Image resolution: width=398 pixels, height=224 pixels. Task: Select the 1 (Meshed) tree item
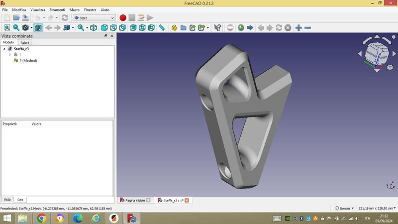coord(28,60)
